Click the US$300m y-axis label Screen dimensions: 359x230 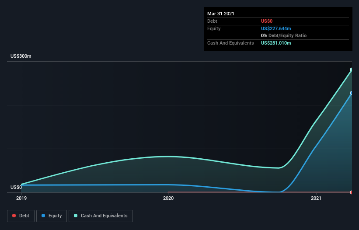pos(21,56)
